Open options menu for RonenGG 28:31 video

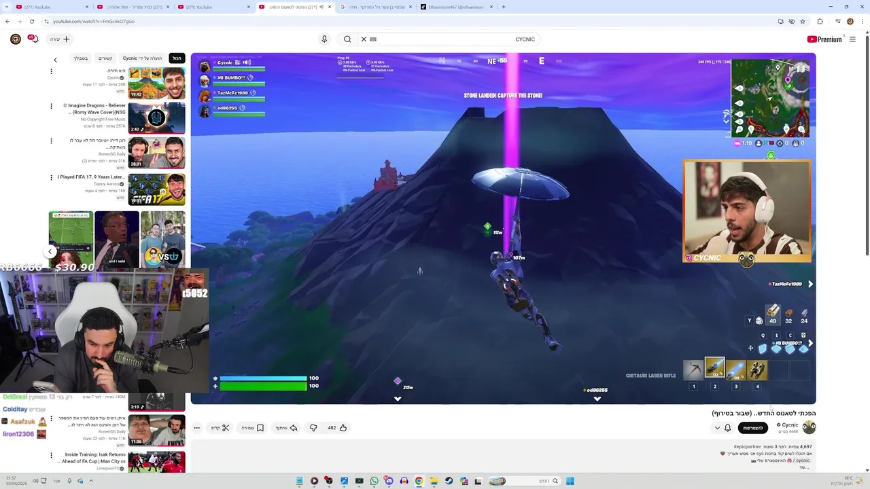coord(51,141)
